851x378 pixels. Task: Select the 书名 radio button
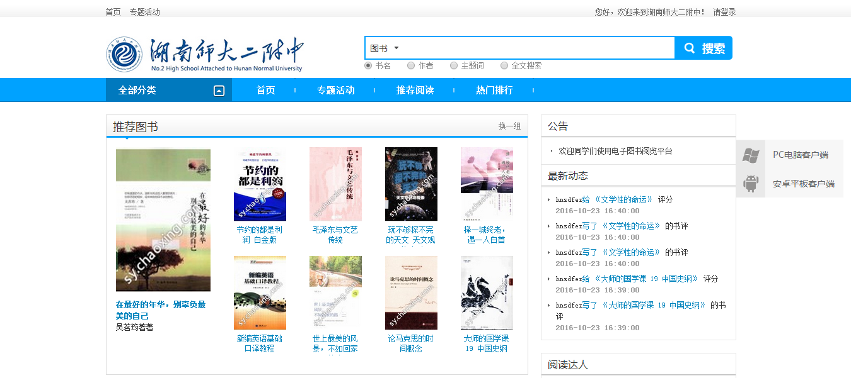(368, 65)
